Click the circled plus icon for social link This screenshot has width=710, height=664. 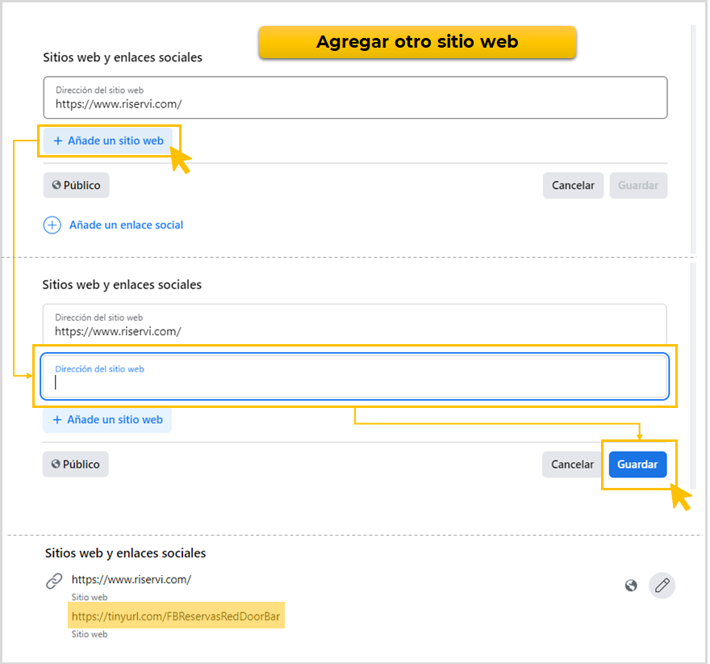[x=52, y=225]
